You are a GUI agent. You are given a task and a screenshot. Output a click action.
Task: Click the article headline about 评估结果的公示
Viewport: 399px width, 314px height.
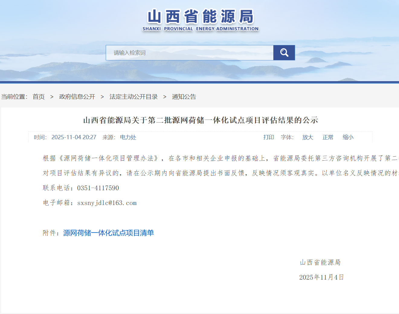201,120
